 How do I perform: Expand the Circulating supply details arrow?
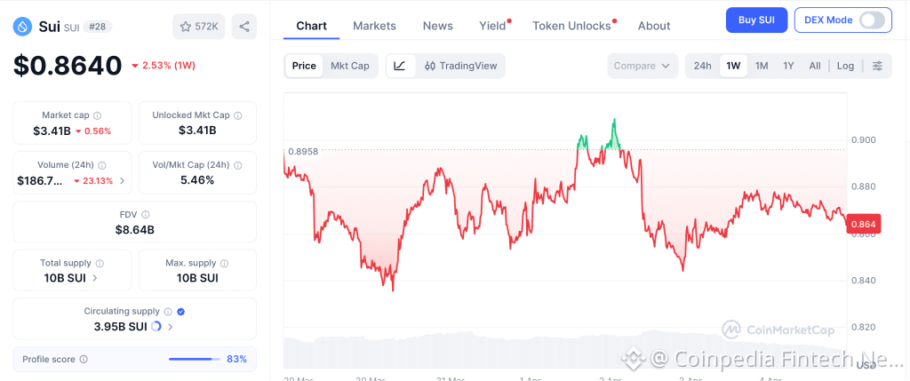(x=171, y=327)
